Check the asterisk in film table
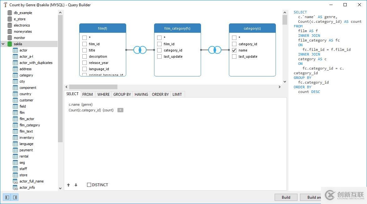367x204 pixels. pyautogui.click(x=85, y=37)
